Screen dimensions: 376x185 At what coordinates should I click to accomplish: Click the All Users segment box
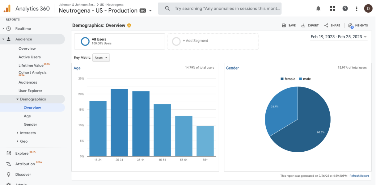coord(120,41)
